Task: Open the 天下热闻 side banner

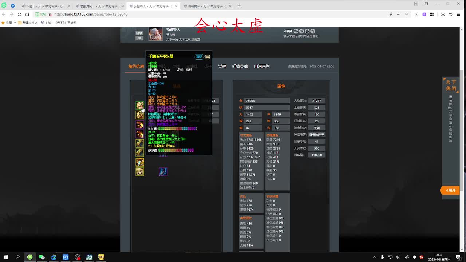Action: pyautogui.click(x=451, y=85)
